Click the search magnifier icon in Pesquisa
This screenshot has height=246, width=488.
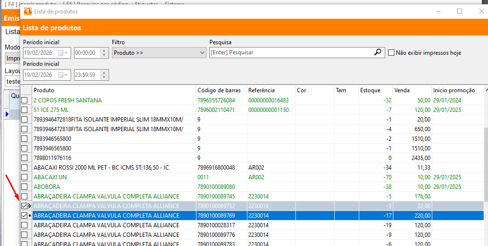378,52
